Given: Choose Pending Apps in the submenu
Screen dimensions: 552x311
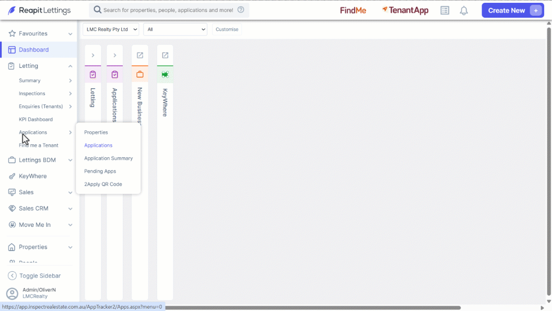Looking at the screenshot, I should coord(100,171).
